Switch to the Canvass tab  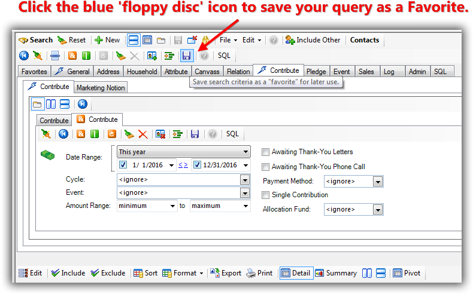click(x=207, y=72)
